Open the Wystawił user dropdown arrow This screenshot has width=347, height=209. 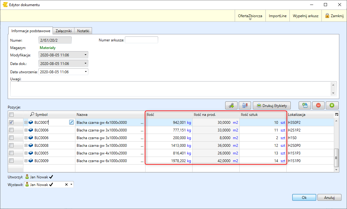coord(71,184)
